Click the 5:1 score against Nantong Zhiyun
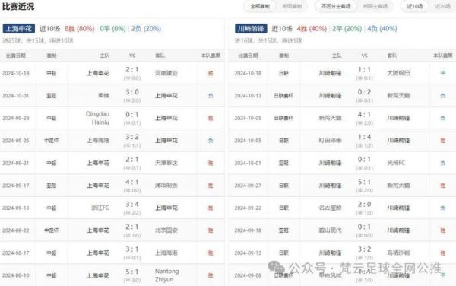Screen dimensions: 456x286 tap(132, 272)
